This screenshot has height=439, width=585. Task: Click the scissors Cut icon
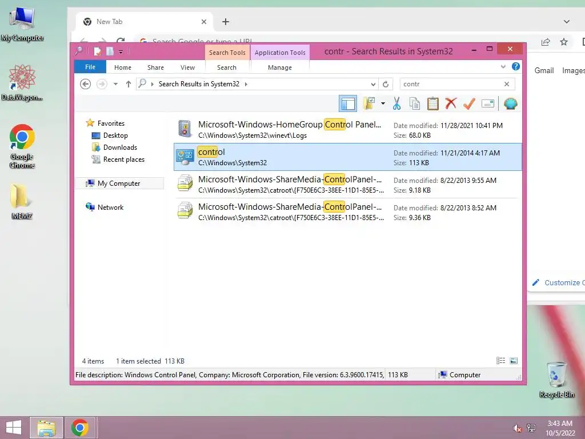pyautogui.click(x=396, y=104)
